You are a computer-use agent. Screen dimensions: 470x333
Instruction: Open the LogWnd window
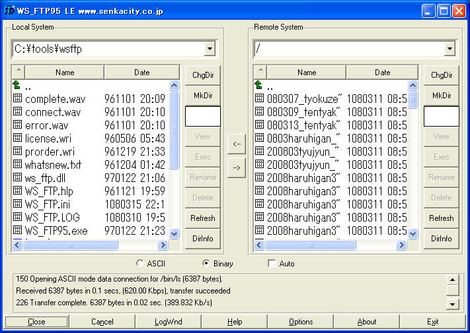click(168, 322)
